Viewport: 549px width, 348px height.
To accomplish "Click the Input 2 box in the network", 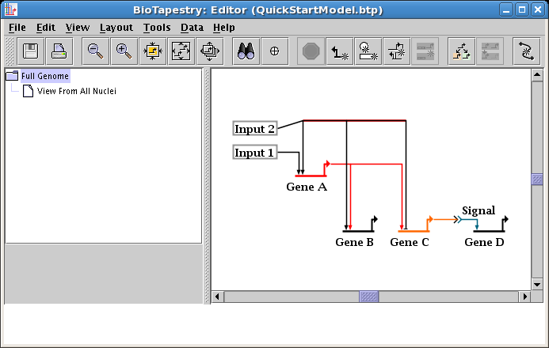I will [x=255, y=129].
